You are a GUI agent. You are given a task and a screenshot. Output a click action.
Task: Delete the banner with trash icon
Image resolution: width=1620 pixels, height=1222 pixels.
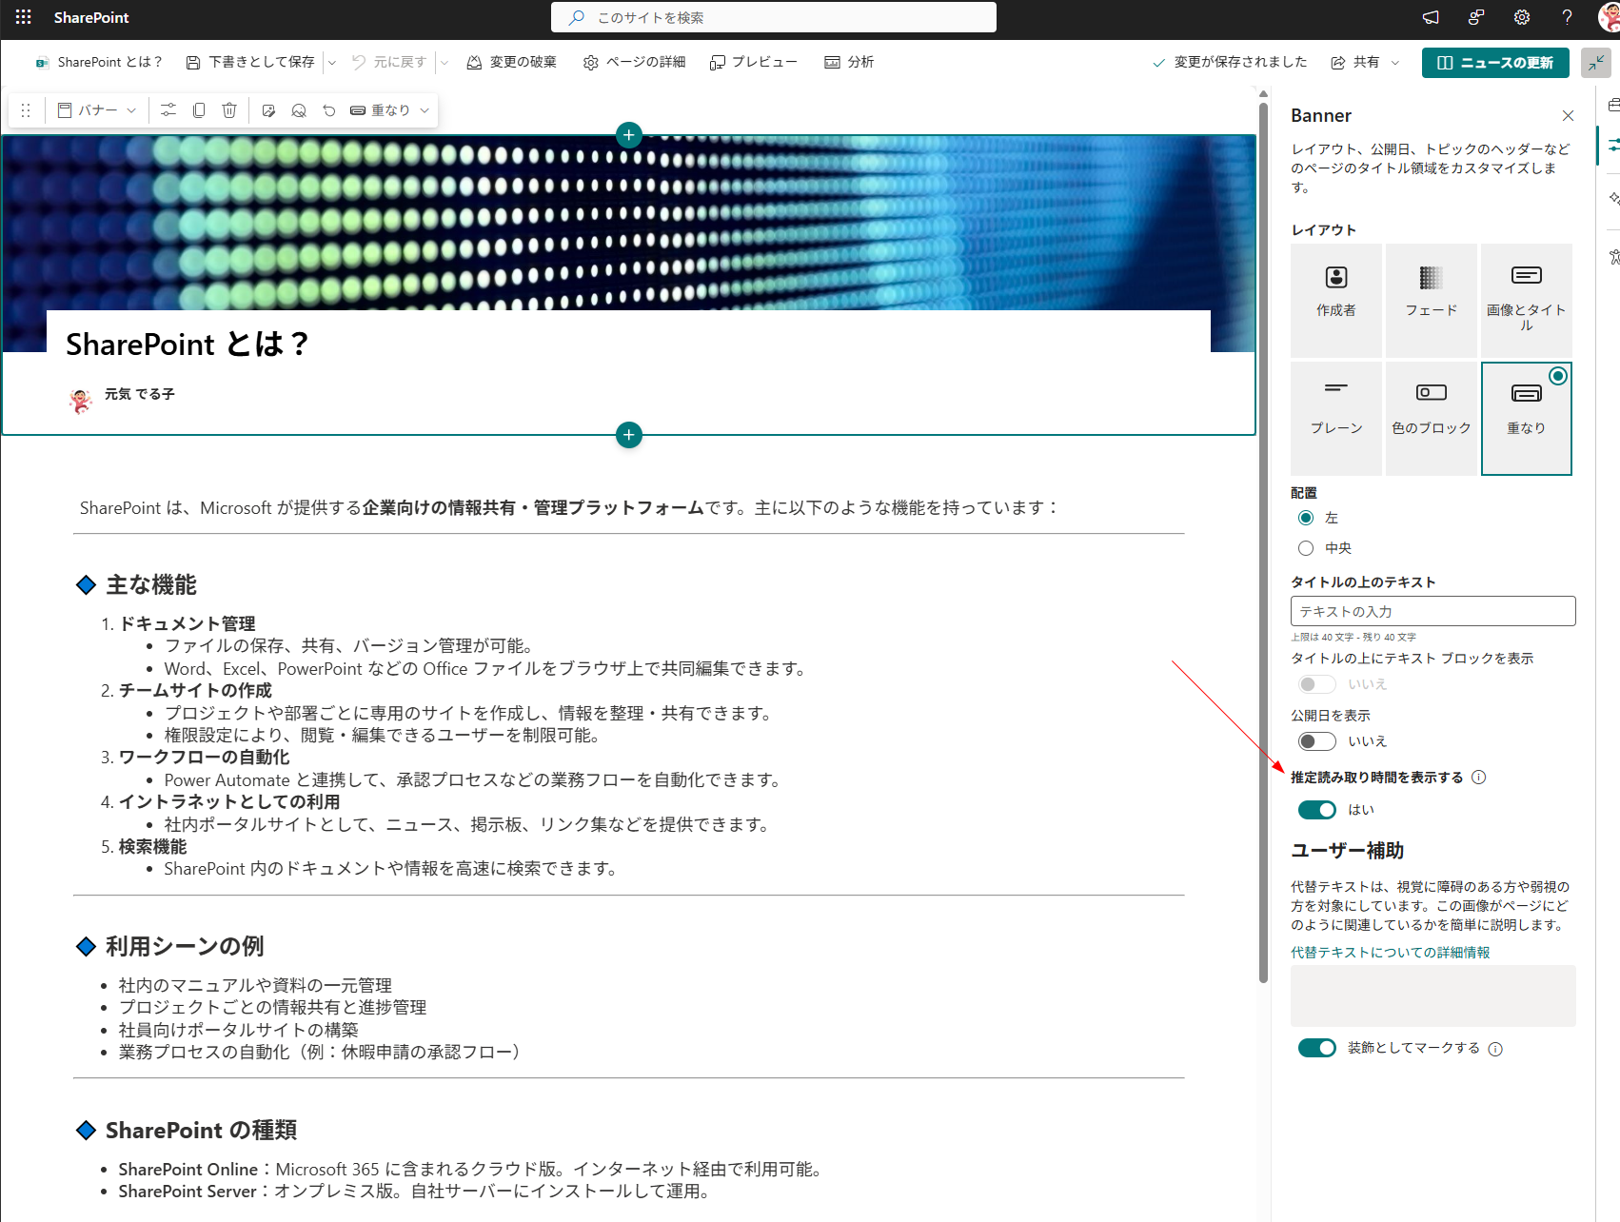coord(229,110)
